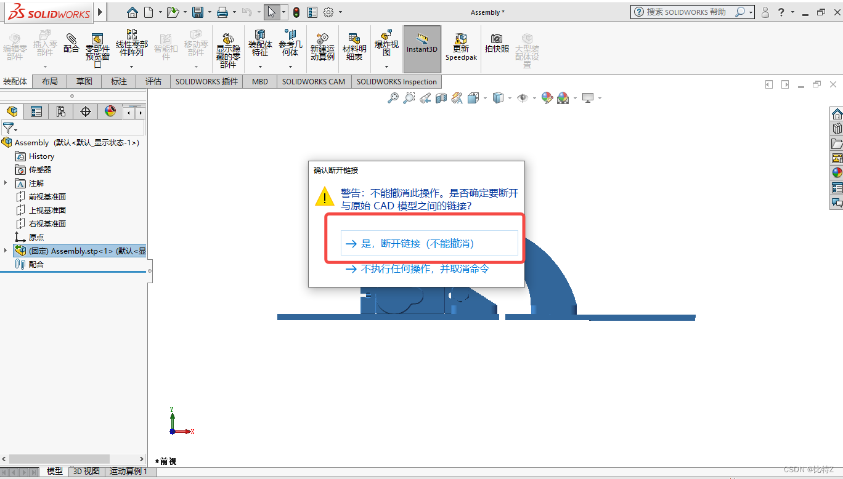Click 材料明细表 bill of materials tool
The image size is (843, 479).
(x=354, y=47)
